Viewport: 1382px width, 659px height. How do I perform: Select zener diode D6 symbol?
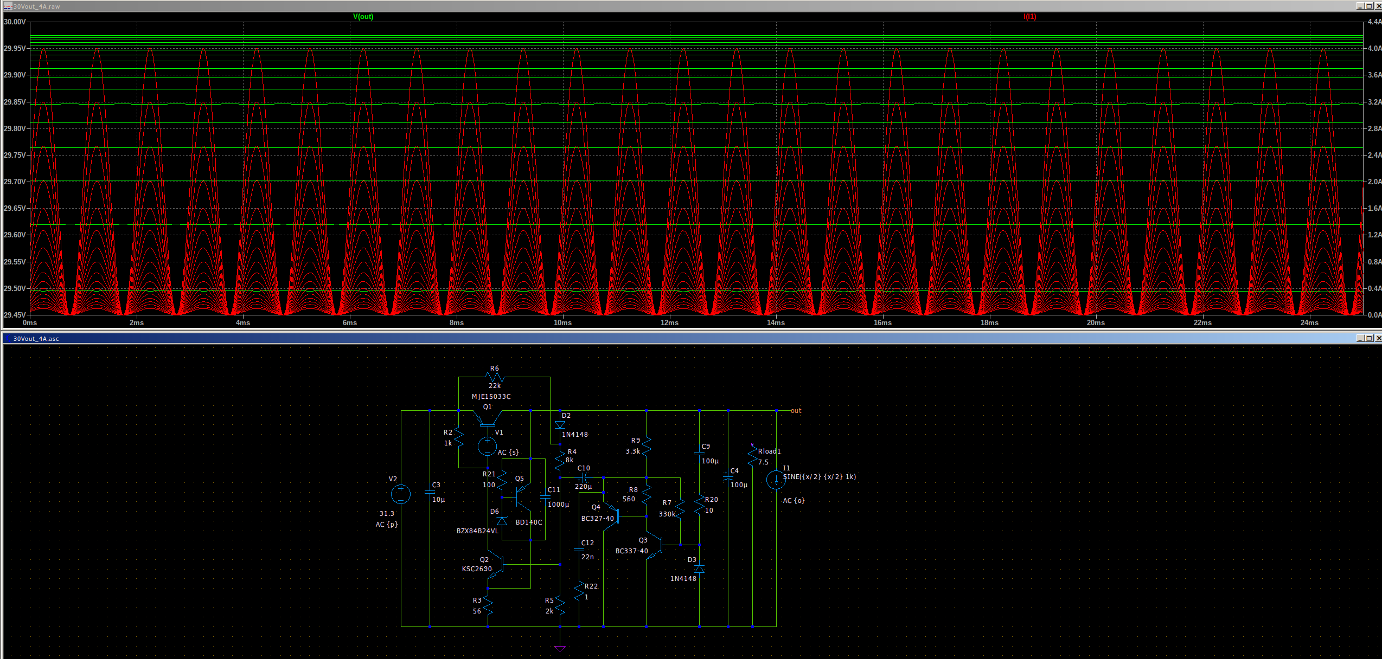click(x=502, y=521)
